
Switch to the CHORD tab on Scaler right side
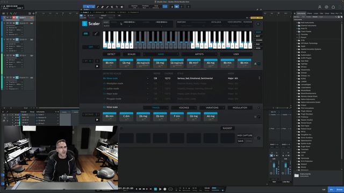[259, 40]
